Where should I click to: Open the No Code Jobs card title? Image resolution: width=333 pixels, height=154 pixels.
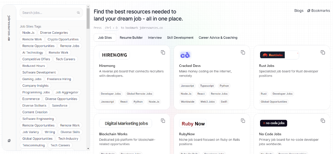point(270,134)
